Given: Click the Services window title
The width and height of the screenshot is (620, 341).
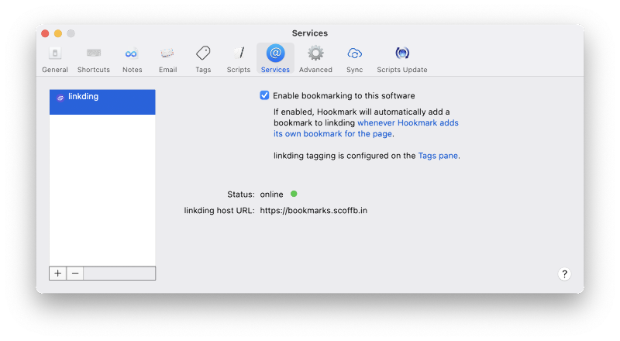Looking at the screenshot, I should tap(310, 33).
